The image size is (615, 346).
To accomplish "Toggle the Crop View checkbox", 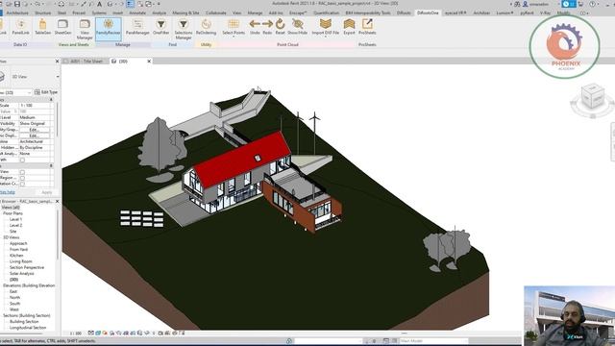I will pyautogui.click(x=22, y=172).
